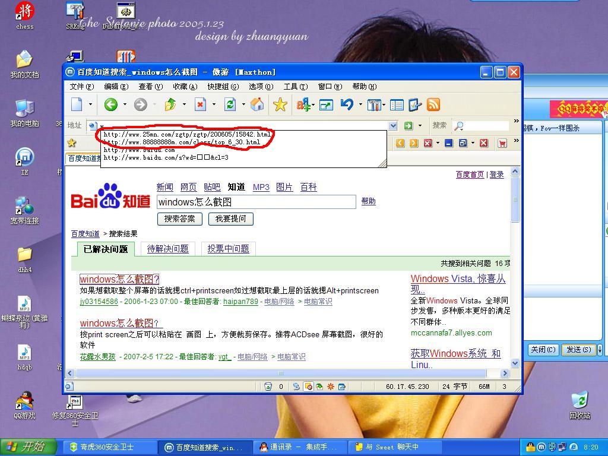
Task: Click the 我要提问 button
Action: [x=231, y=218]
